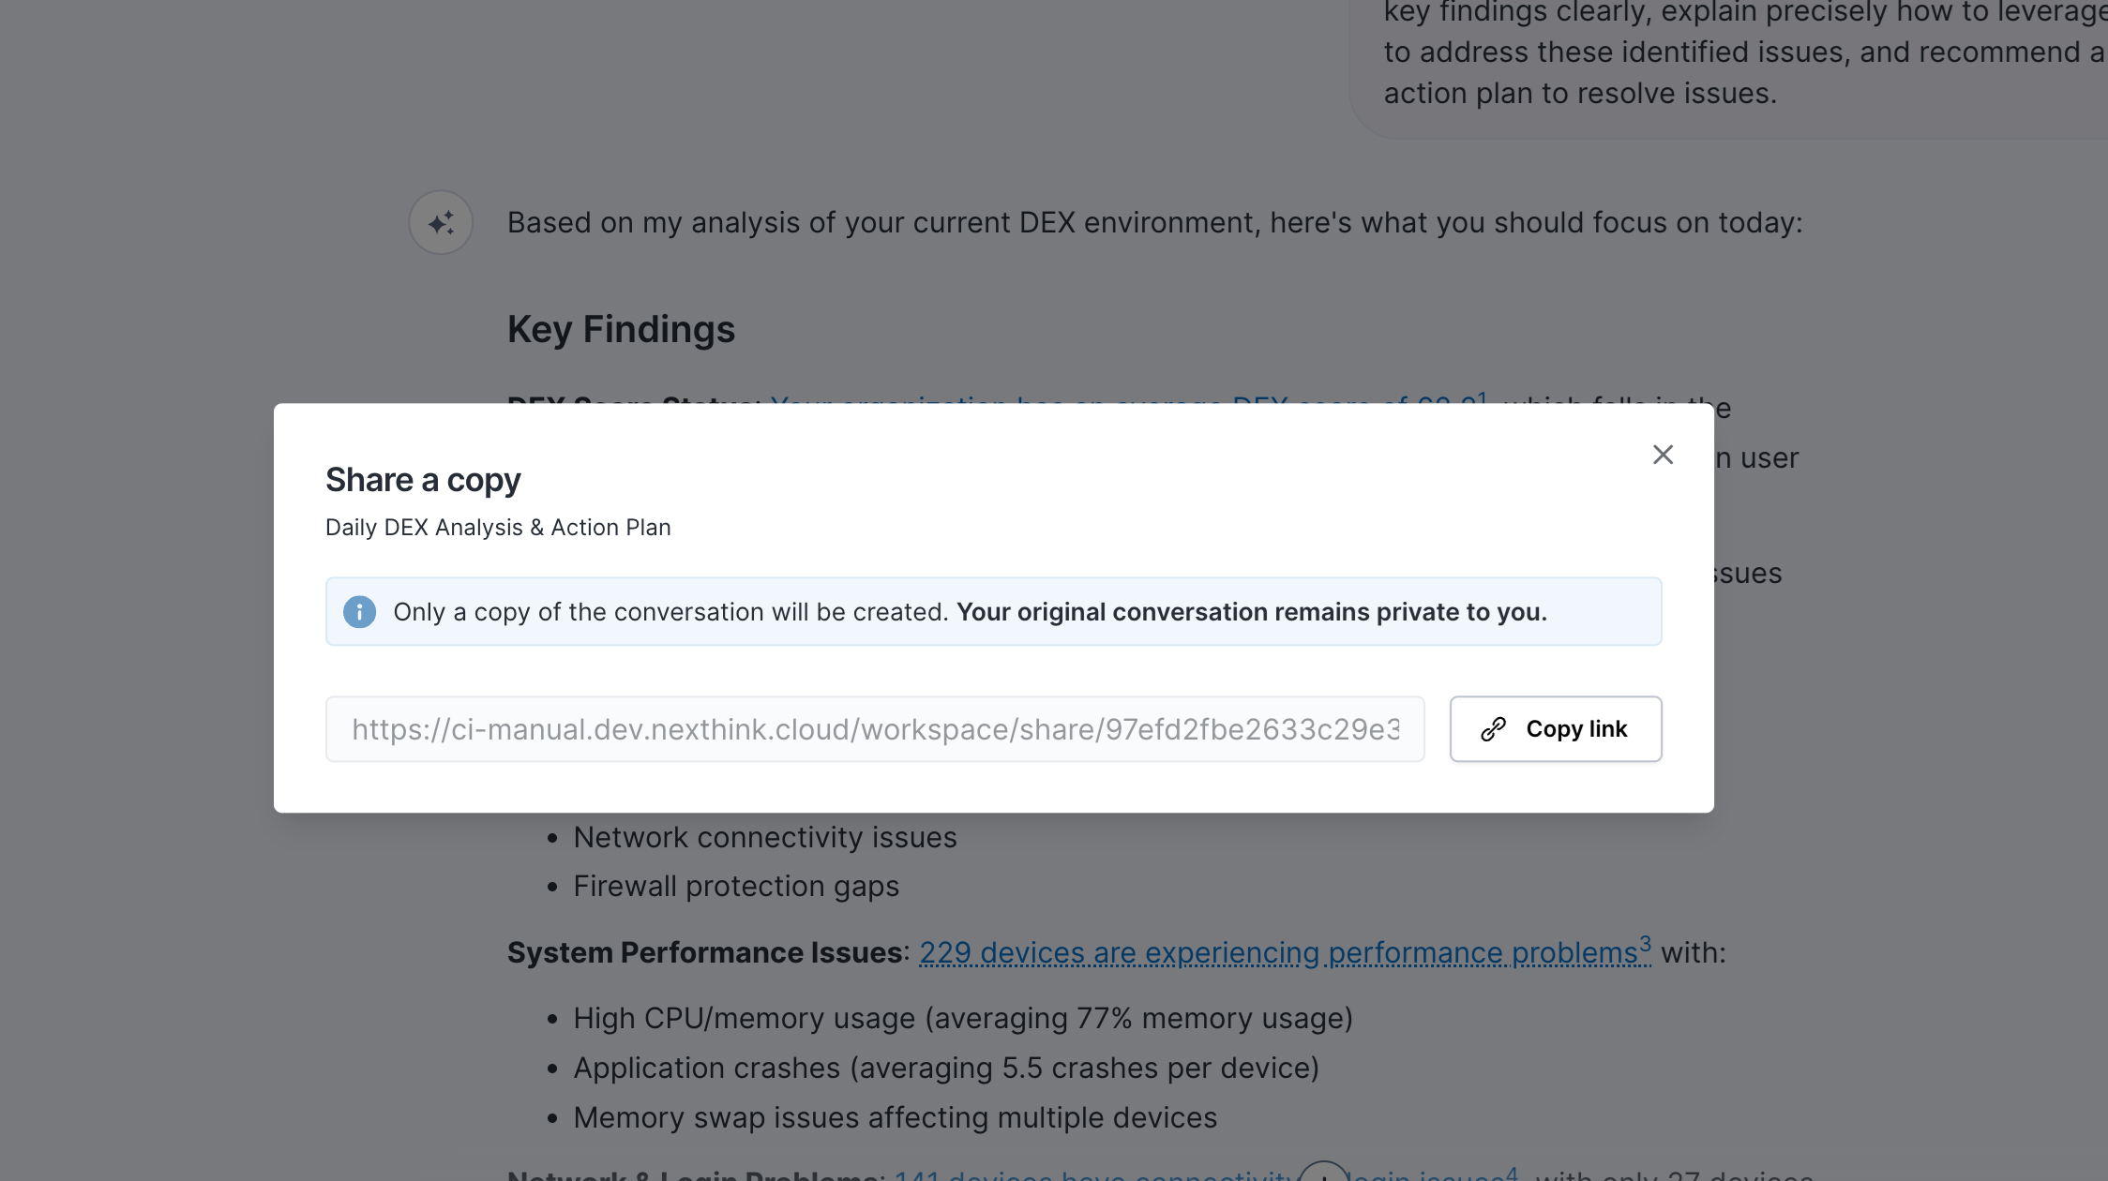The height and width of the screenshot is (1181, 2108).
Task: Open the 229 devices performance problems link
Action: (1277, 953)
